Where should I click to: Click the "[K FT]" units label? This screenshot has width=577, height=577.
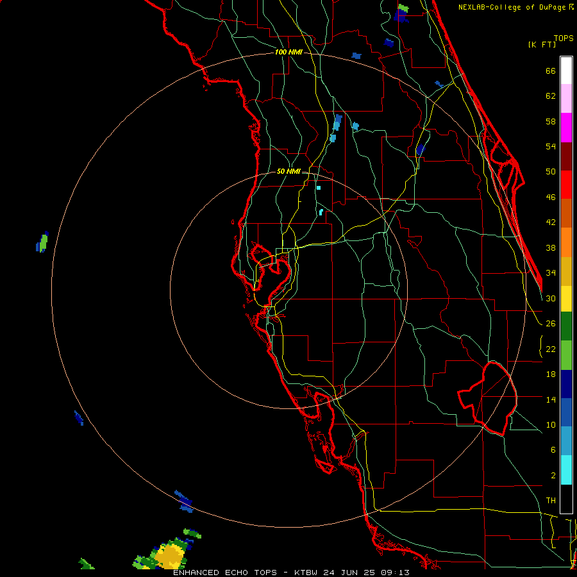click(x=542, y=44)
